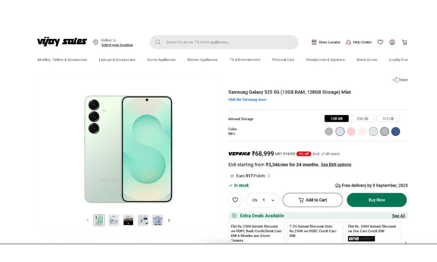Screen dimensions: 437x262
Task: Click the Buy Now button
Action: tap(377, 200)
